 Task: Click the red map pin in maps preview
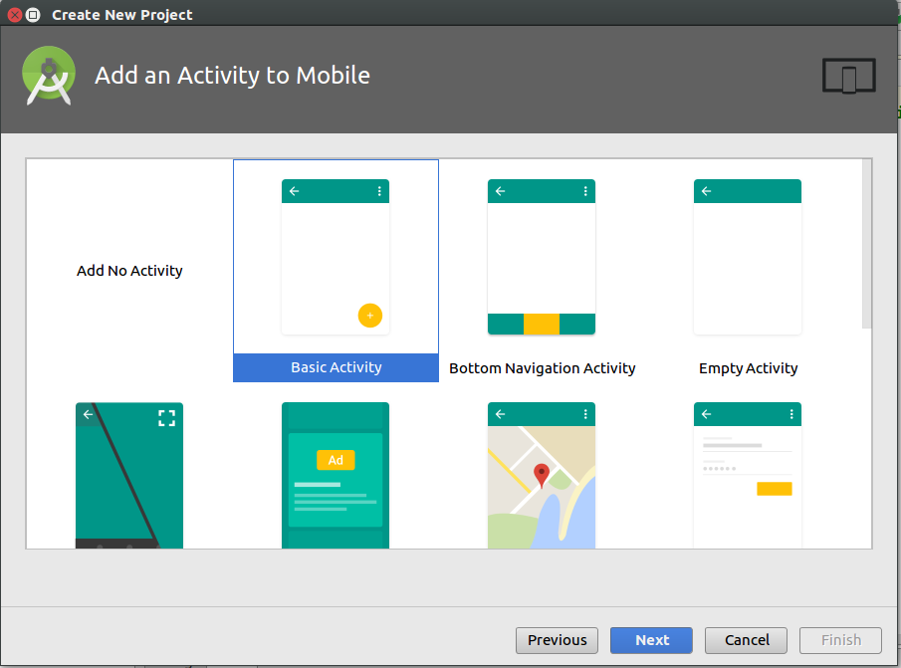(x=542, y=476)
